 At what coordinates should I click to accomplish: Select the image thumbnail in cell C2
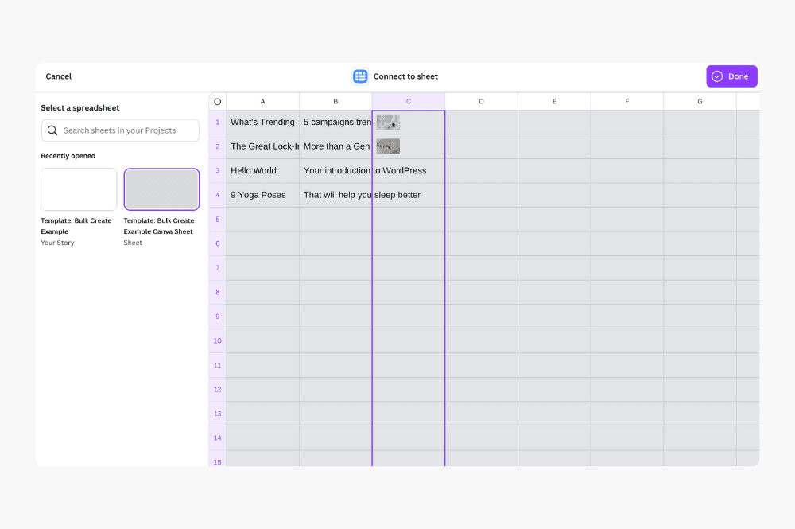click(x=388, y=146)
